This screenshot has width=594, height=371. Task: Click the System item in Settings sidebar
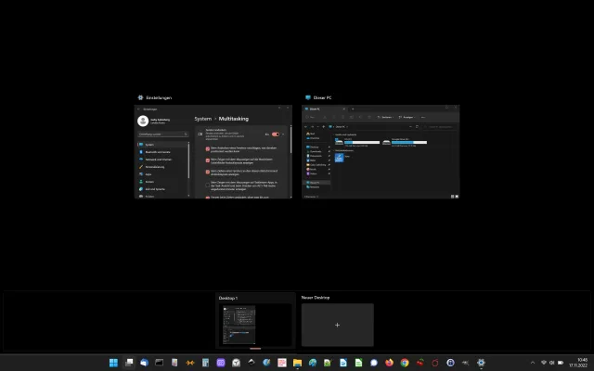148,145
